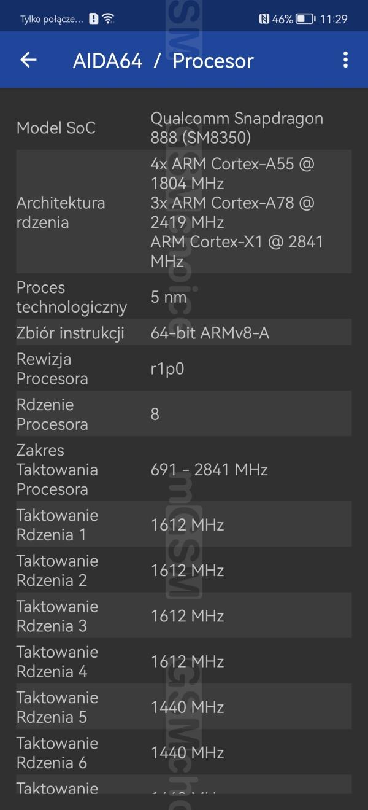Tap the Taktowanie Rdzenia 2 row
Screen dimensions: 368x810
coord(183,570)
